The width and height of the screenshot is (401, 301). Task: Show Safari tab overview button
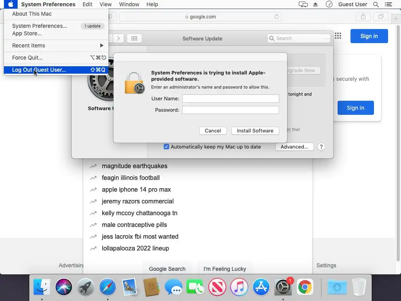point(381,16)
